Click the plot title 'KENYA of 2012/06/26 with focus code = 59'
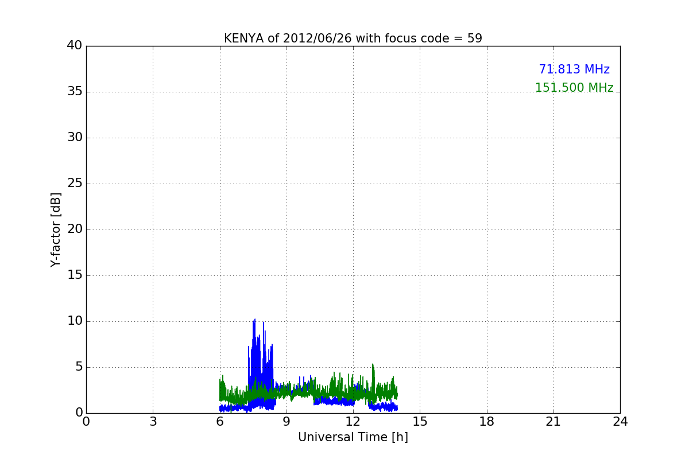 coord(353,38)
